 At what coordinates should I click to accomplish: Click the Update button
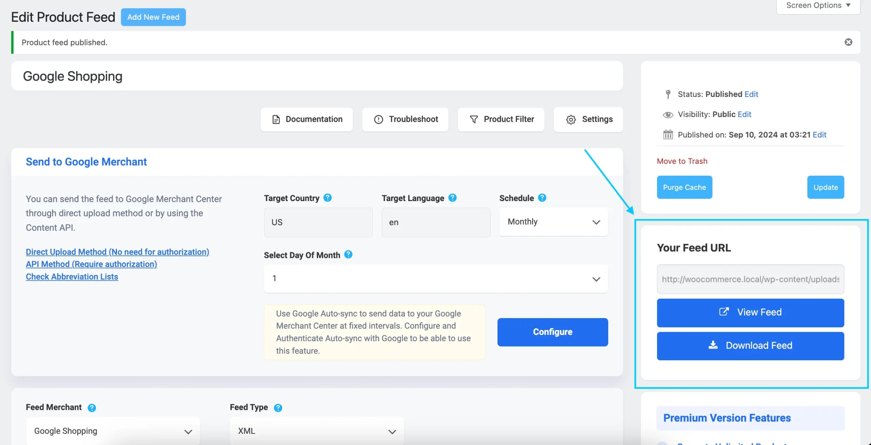coord(825,187)
